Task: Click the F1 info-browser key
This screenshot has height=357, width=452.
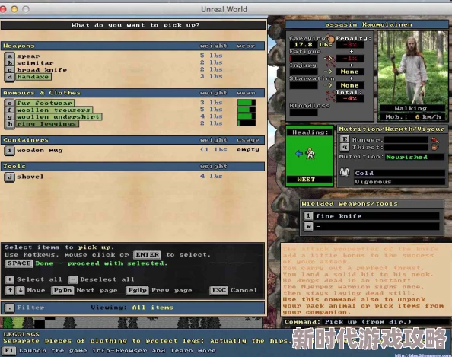Action: point(9,351)
